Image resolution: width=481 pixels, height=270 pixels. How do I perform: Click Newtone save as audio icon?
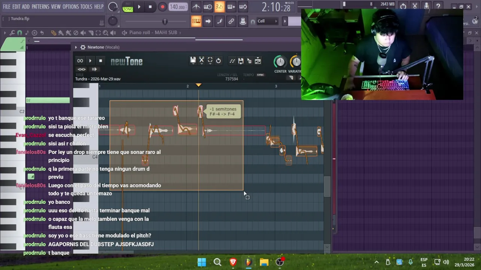click(x=241, y=61)
